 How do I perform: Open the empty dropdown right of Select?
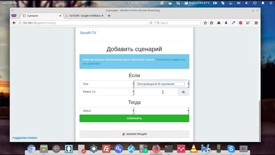coord(162,111)
